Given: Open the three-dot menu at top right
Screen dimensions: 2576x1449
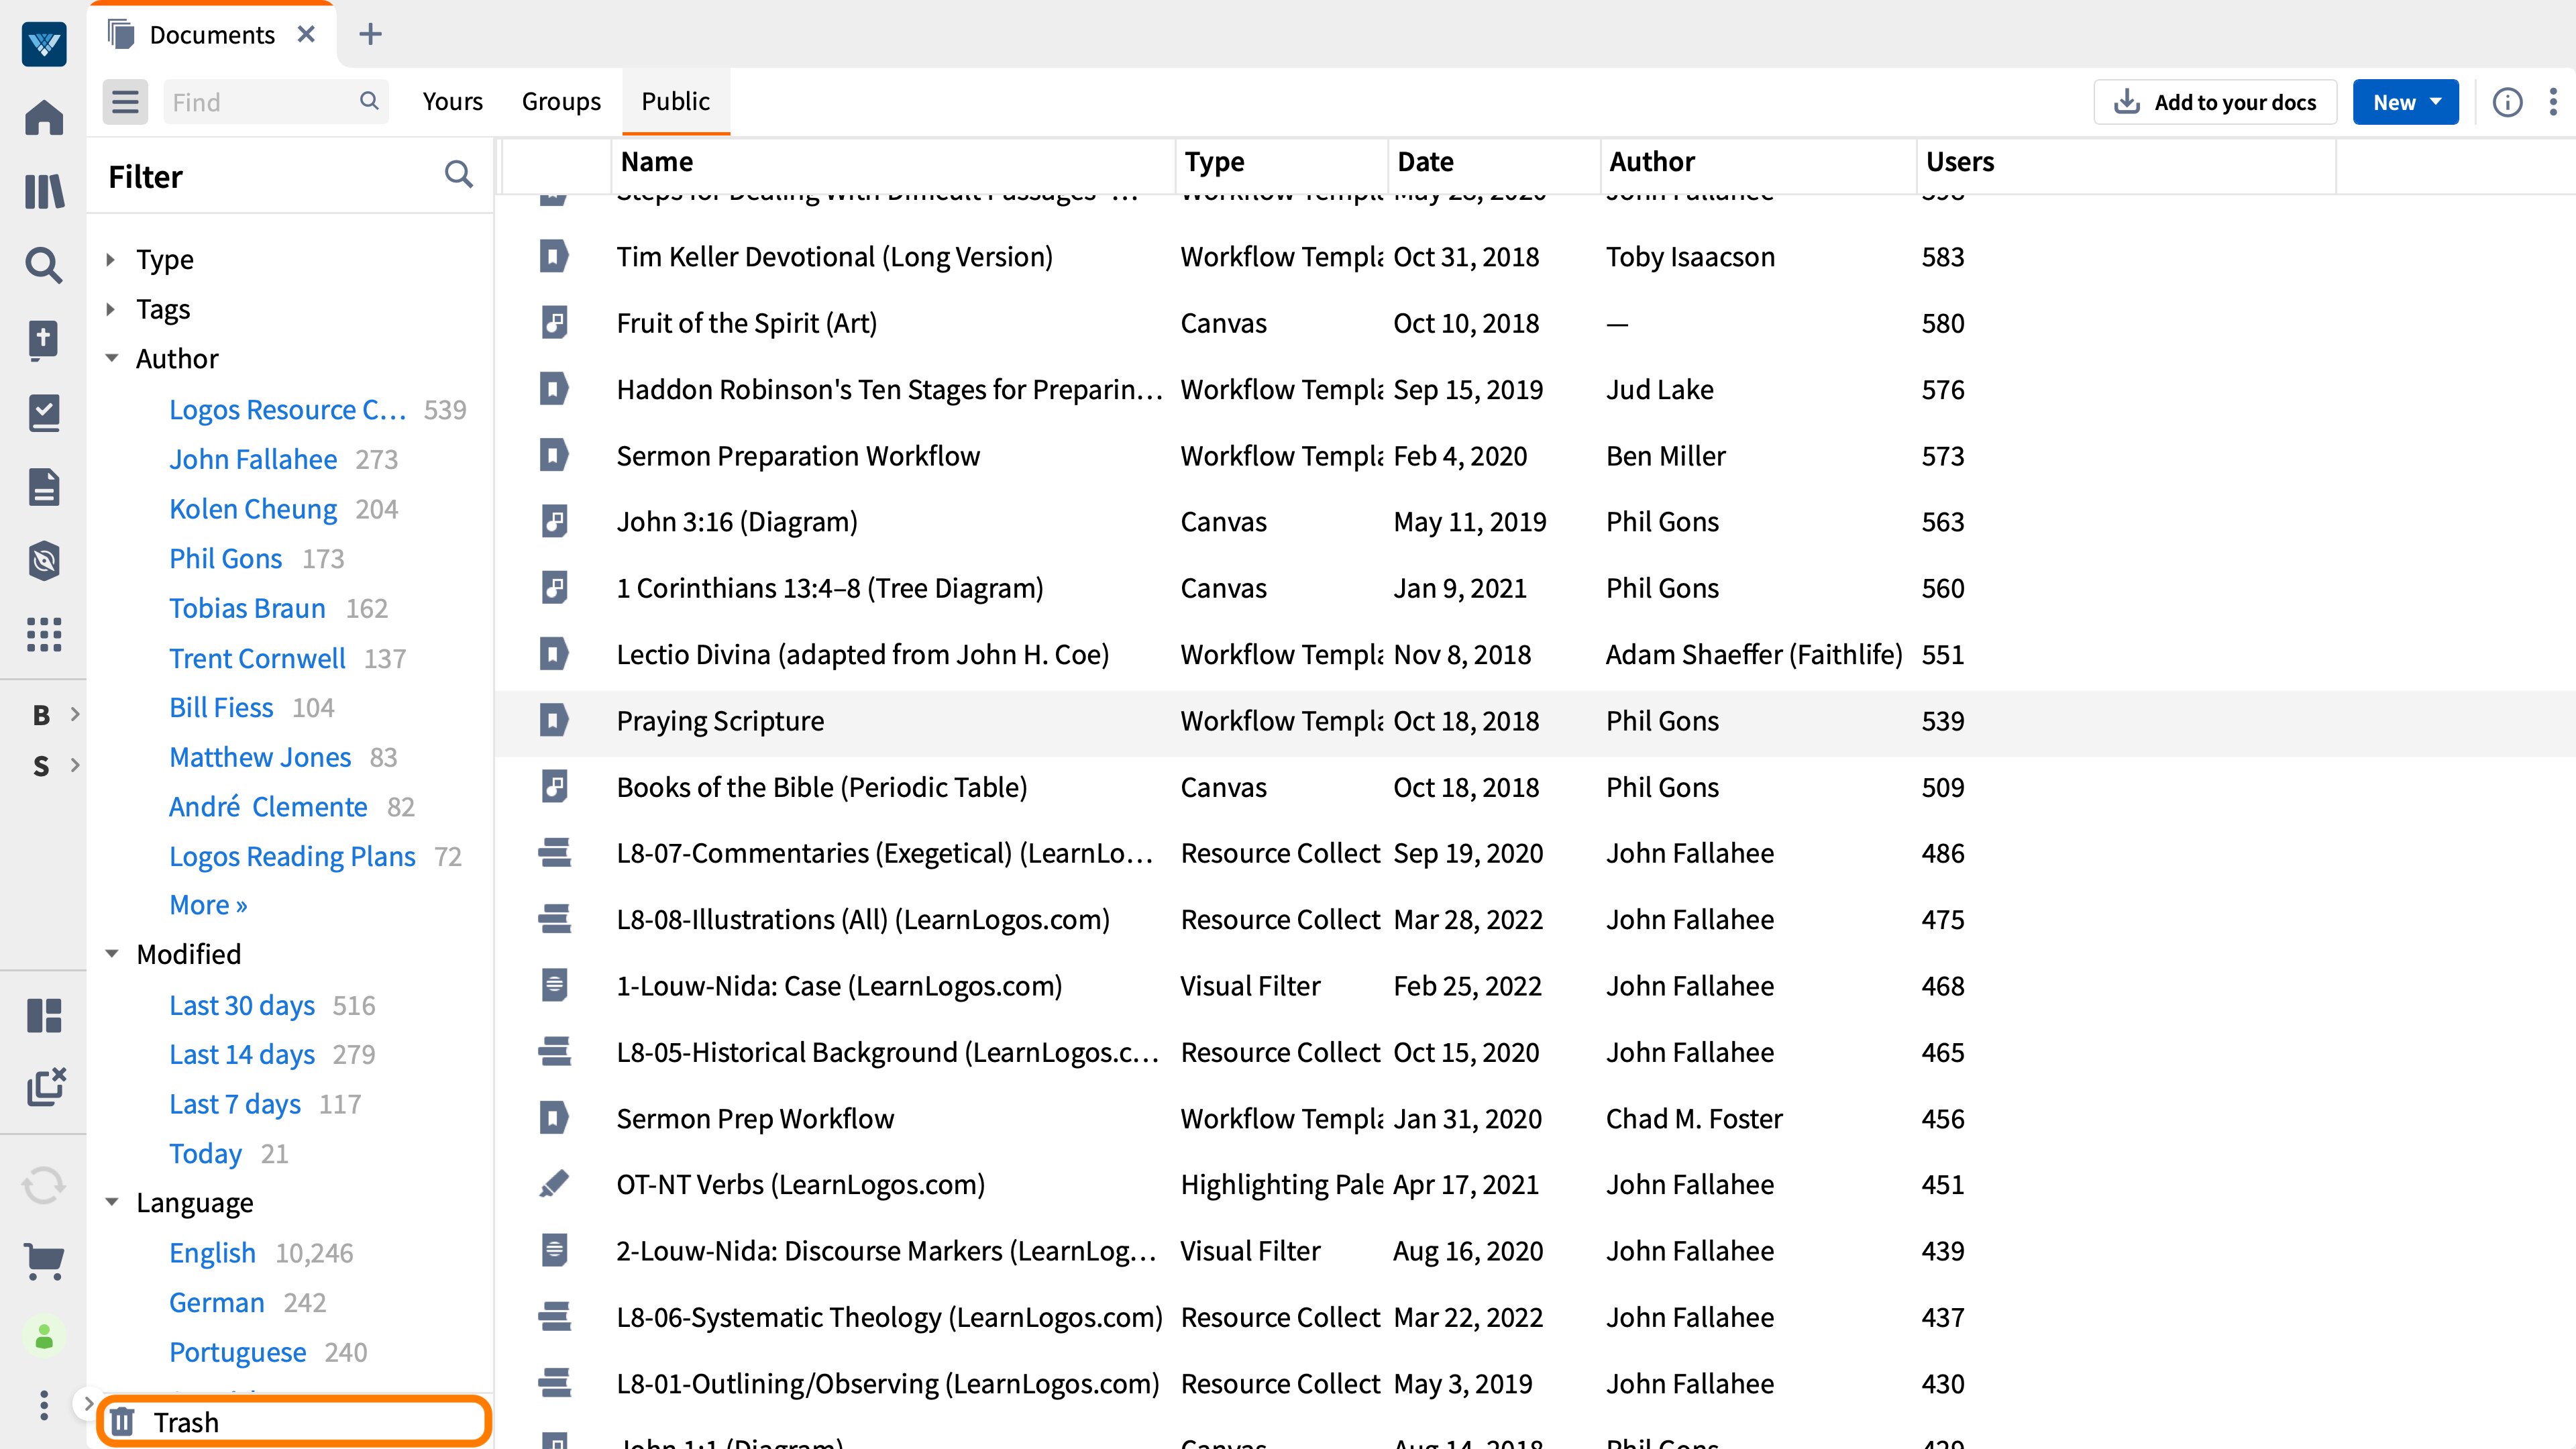Looking at the screenshot, I should click(x=2553, y=101).
